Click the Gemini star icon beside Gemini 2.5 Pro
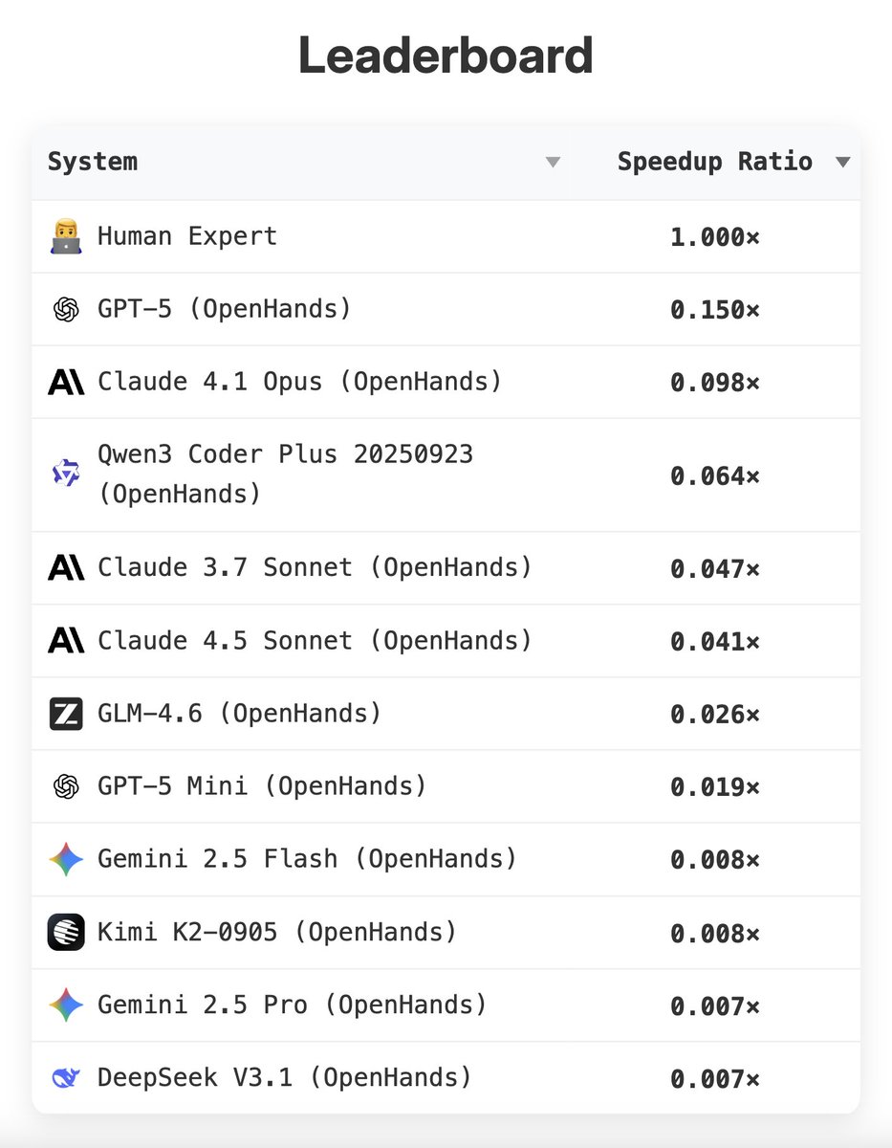Screen dimensions: 892x1148 (66, 1005)
